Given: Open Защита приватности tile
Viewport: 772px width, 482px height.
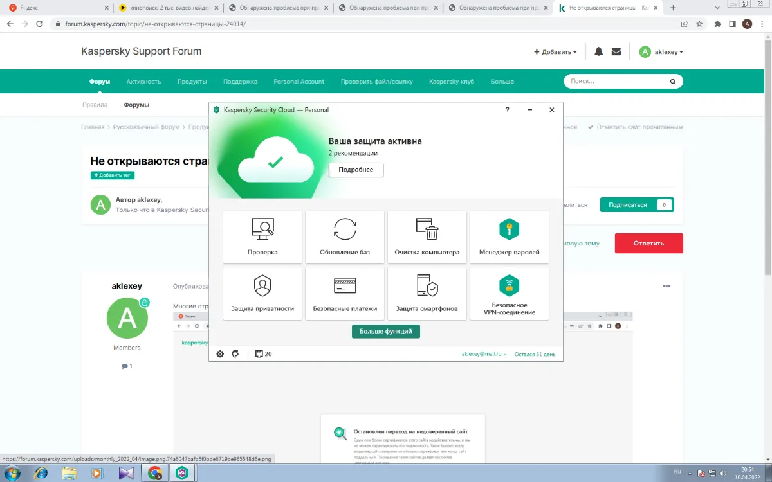Looking at the screenshot, I should (262, 294).
